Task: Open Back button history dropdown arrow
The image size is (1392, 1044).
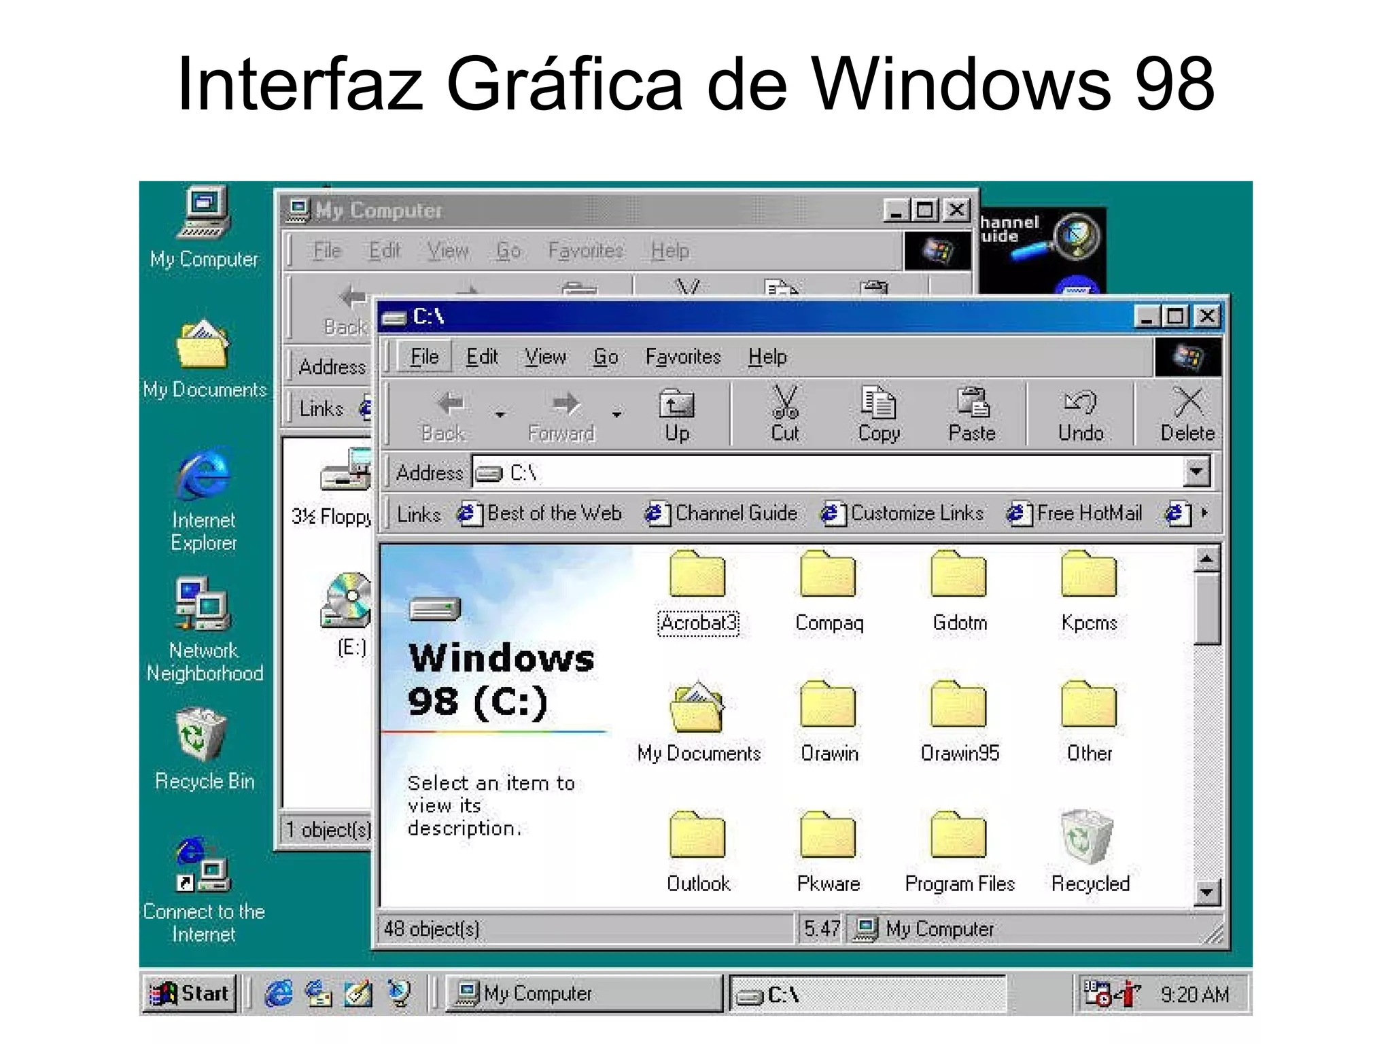Action: pyautogui.click(x=500, y=414)
